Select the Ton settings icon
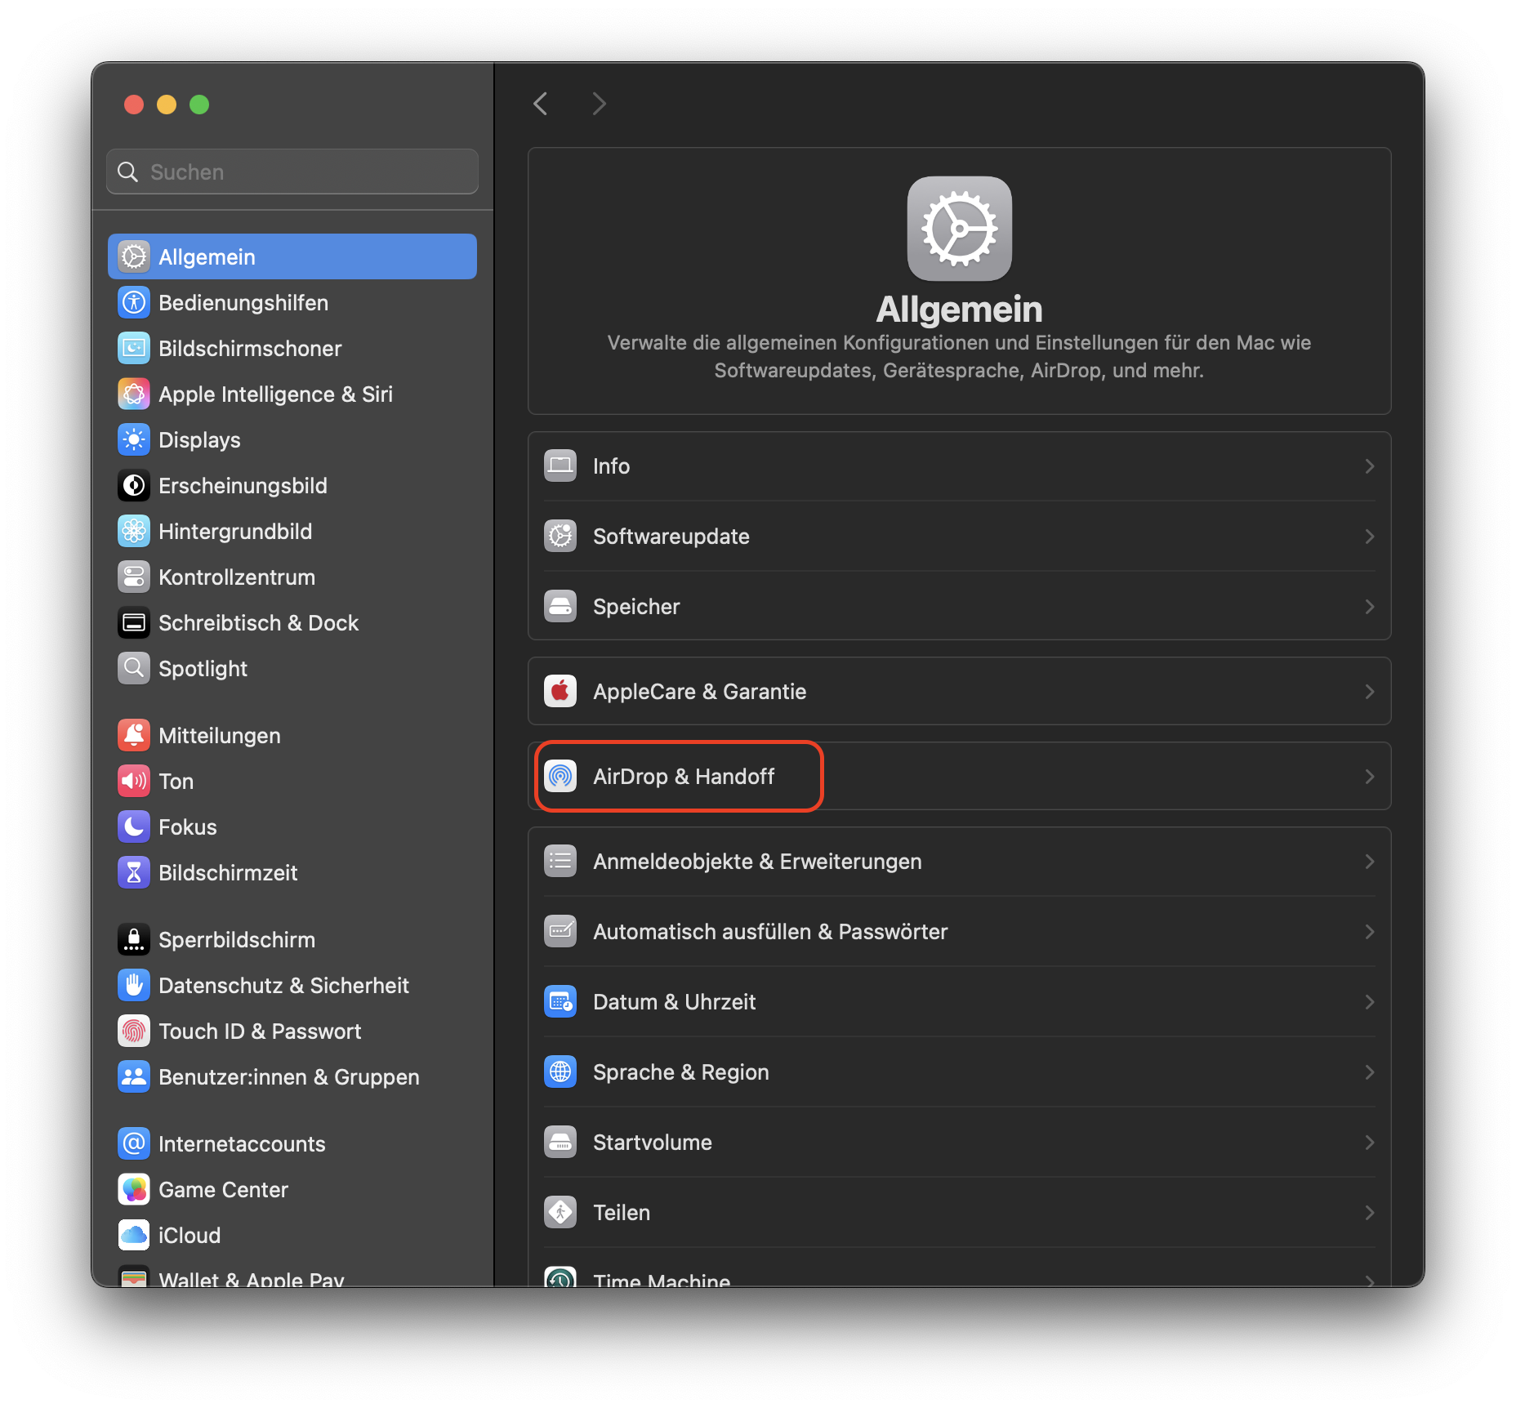This screenshot has width=1516, height=1408. [134, 781]
